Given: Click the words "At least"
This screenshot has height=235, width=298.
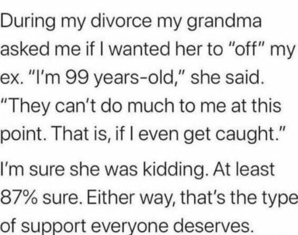Looking at the screenshot, I should 244,169.
